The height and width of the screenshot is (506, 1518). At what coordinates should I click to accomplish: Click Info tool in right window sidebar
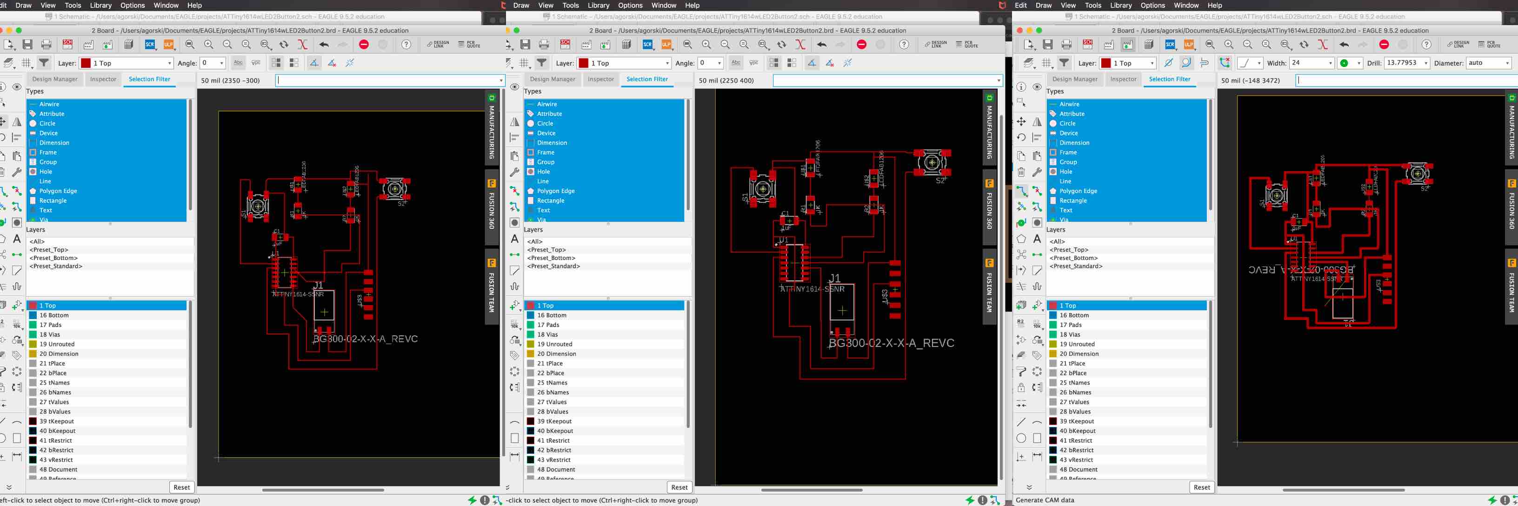tap(1021, 87)
